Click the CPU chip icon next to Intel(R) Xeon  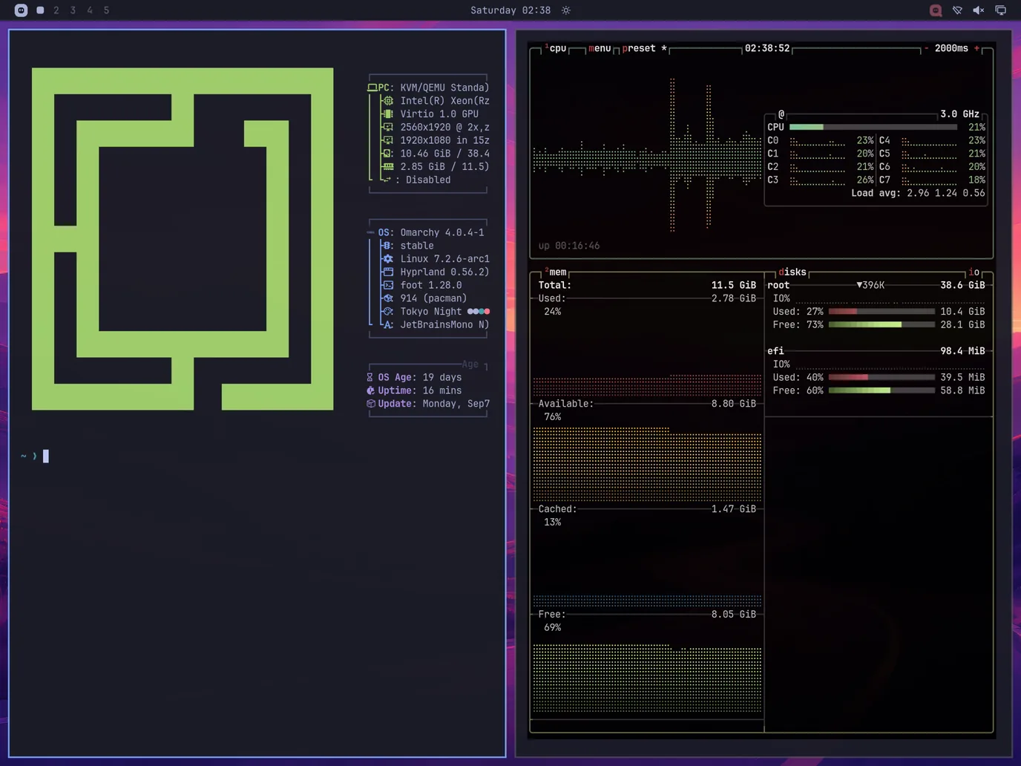388,101
